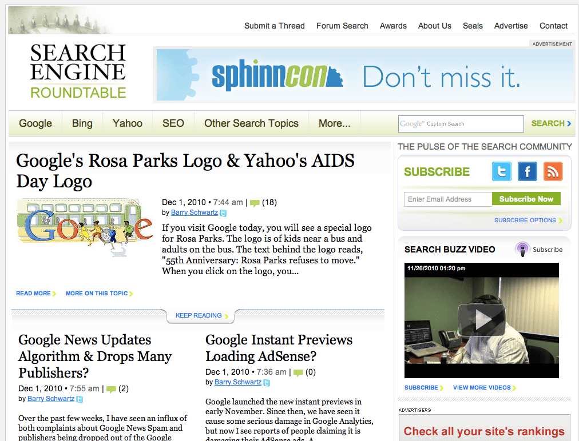
Task: Open Contact in top menu
Action: 553,26
